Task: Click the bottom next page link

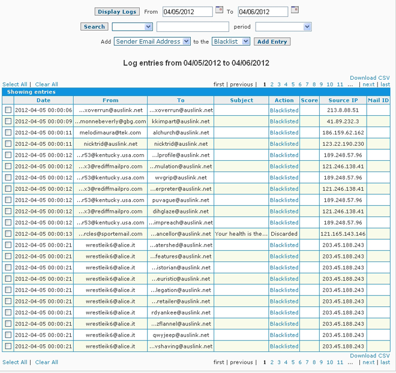Action: 368,362
